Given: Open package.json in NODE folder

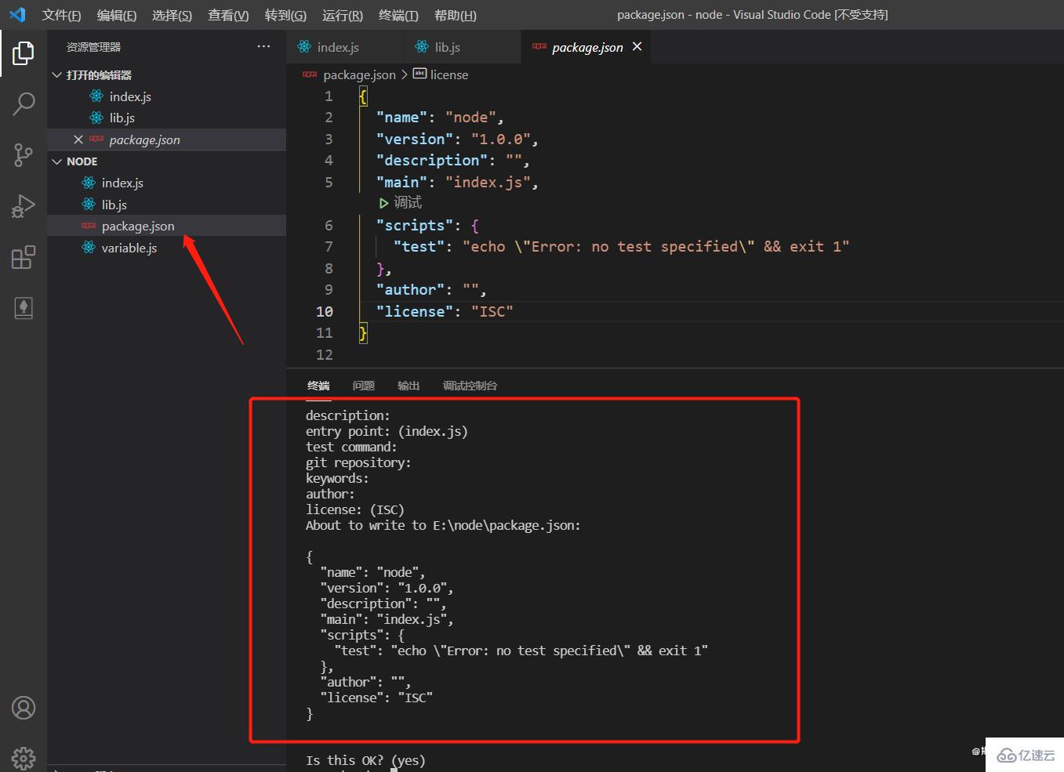Looking at the screenshot, I should (x=166, y=226).
